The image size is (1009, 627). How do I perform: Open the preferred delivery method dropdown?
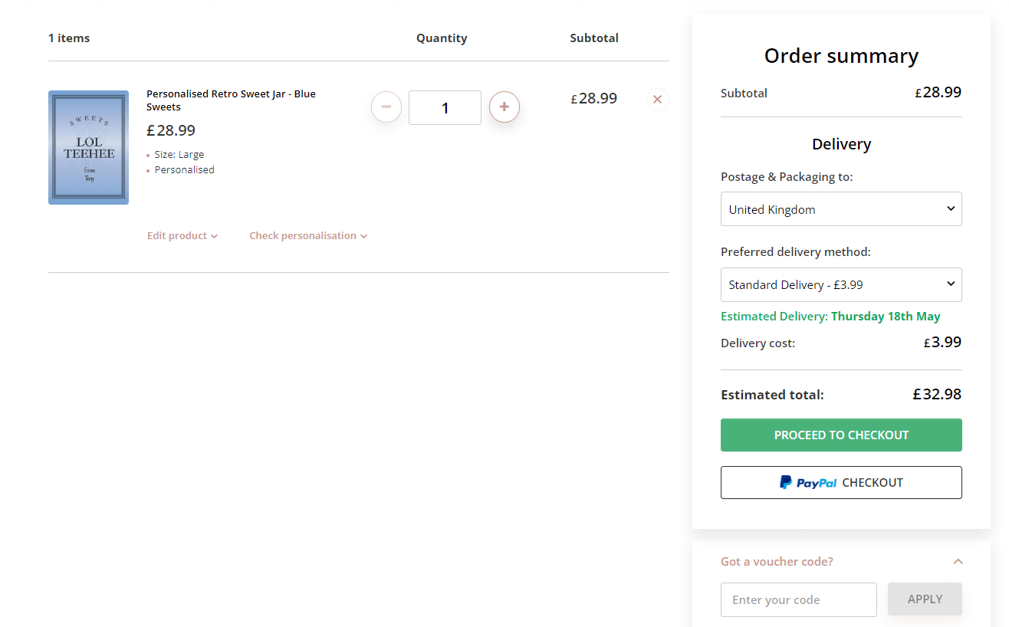pyautogui.click(x=841, y=284)
